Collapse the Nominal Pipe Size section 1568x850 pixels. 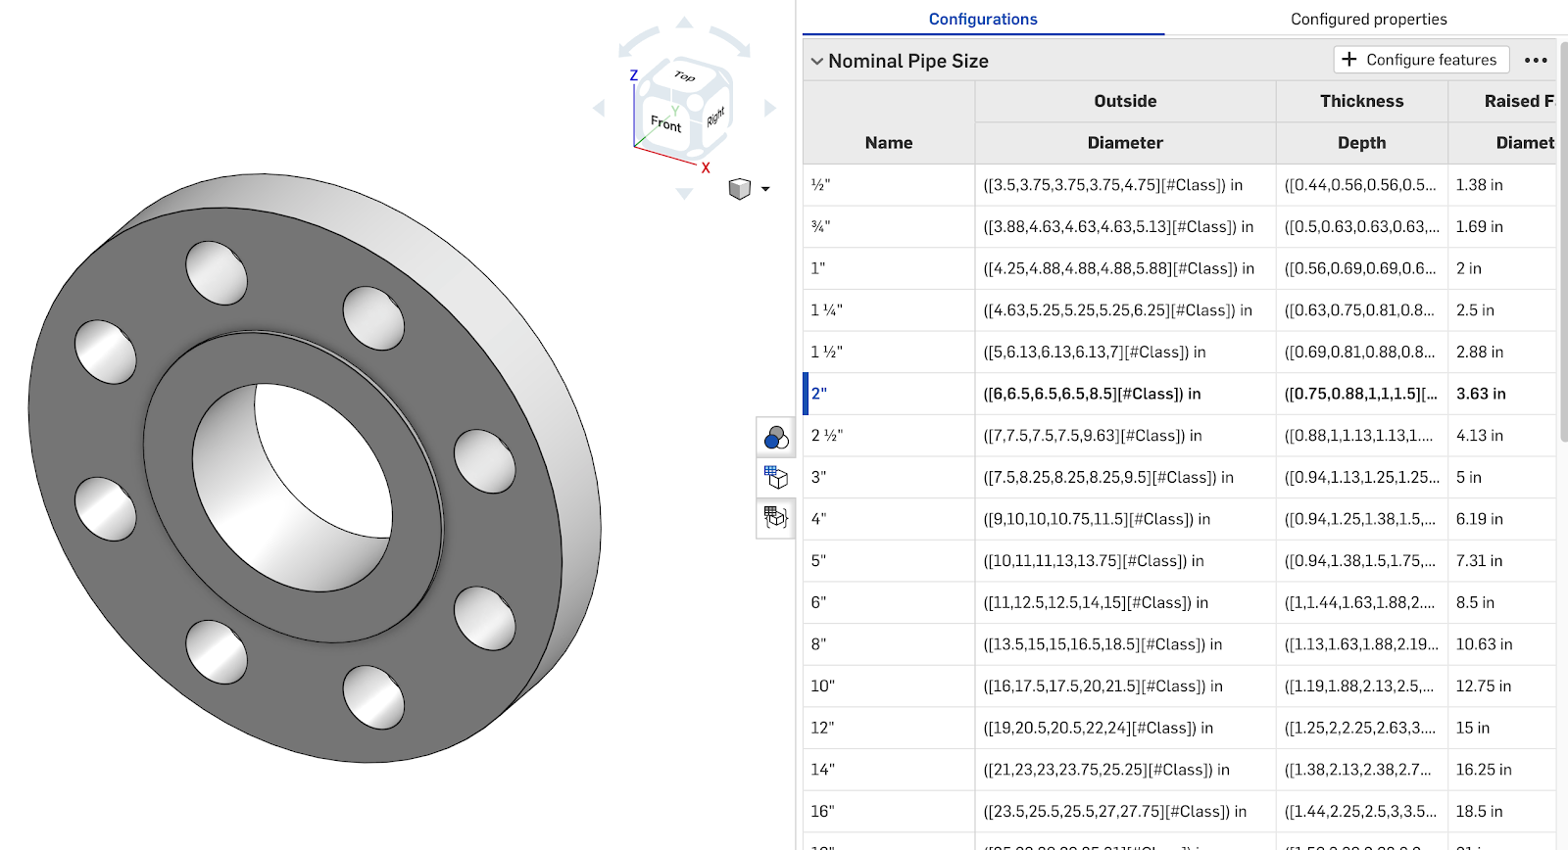click(816, 62)
